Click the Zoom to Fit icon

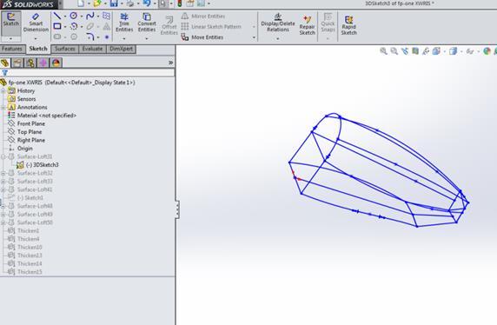click(383, 50)
